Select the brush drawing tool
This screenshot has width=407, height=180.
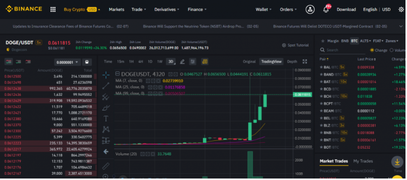click(x=106, y=108)
